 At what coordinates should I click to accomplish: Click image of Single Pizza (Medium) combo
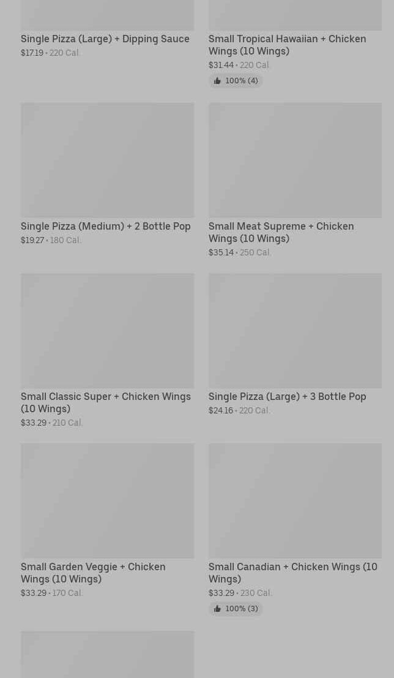point(108,160)
